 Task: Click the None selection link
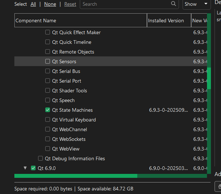coord(50,4)
